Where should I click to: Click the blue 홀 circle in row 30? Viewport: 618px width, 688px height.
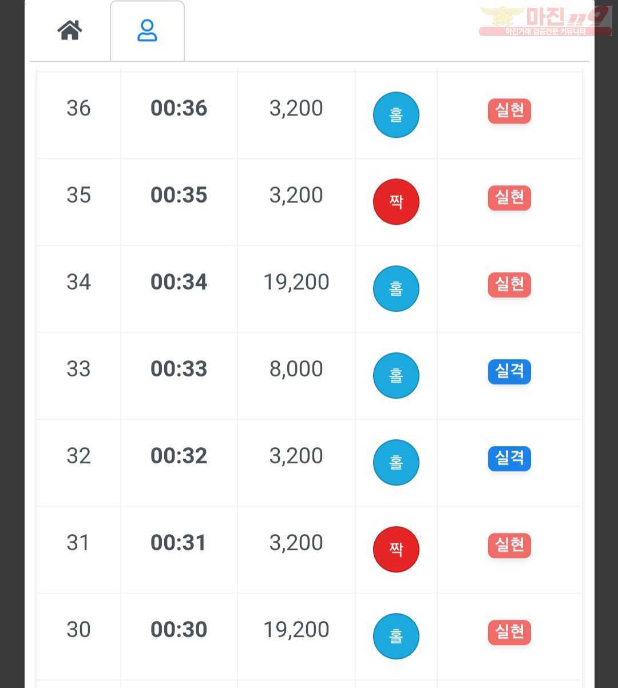pos(396,637)
